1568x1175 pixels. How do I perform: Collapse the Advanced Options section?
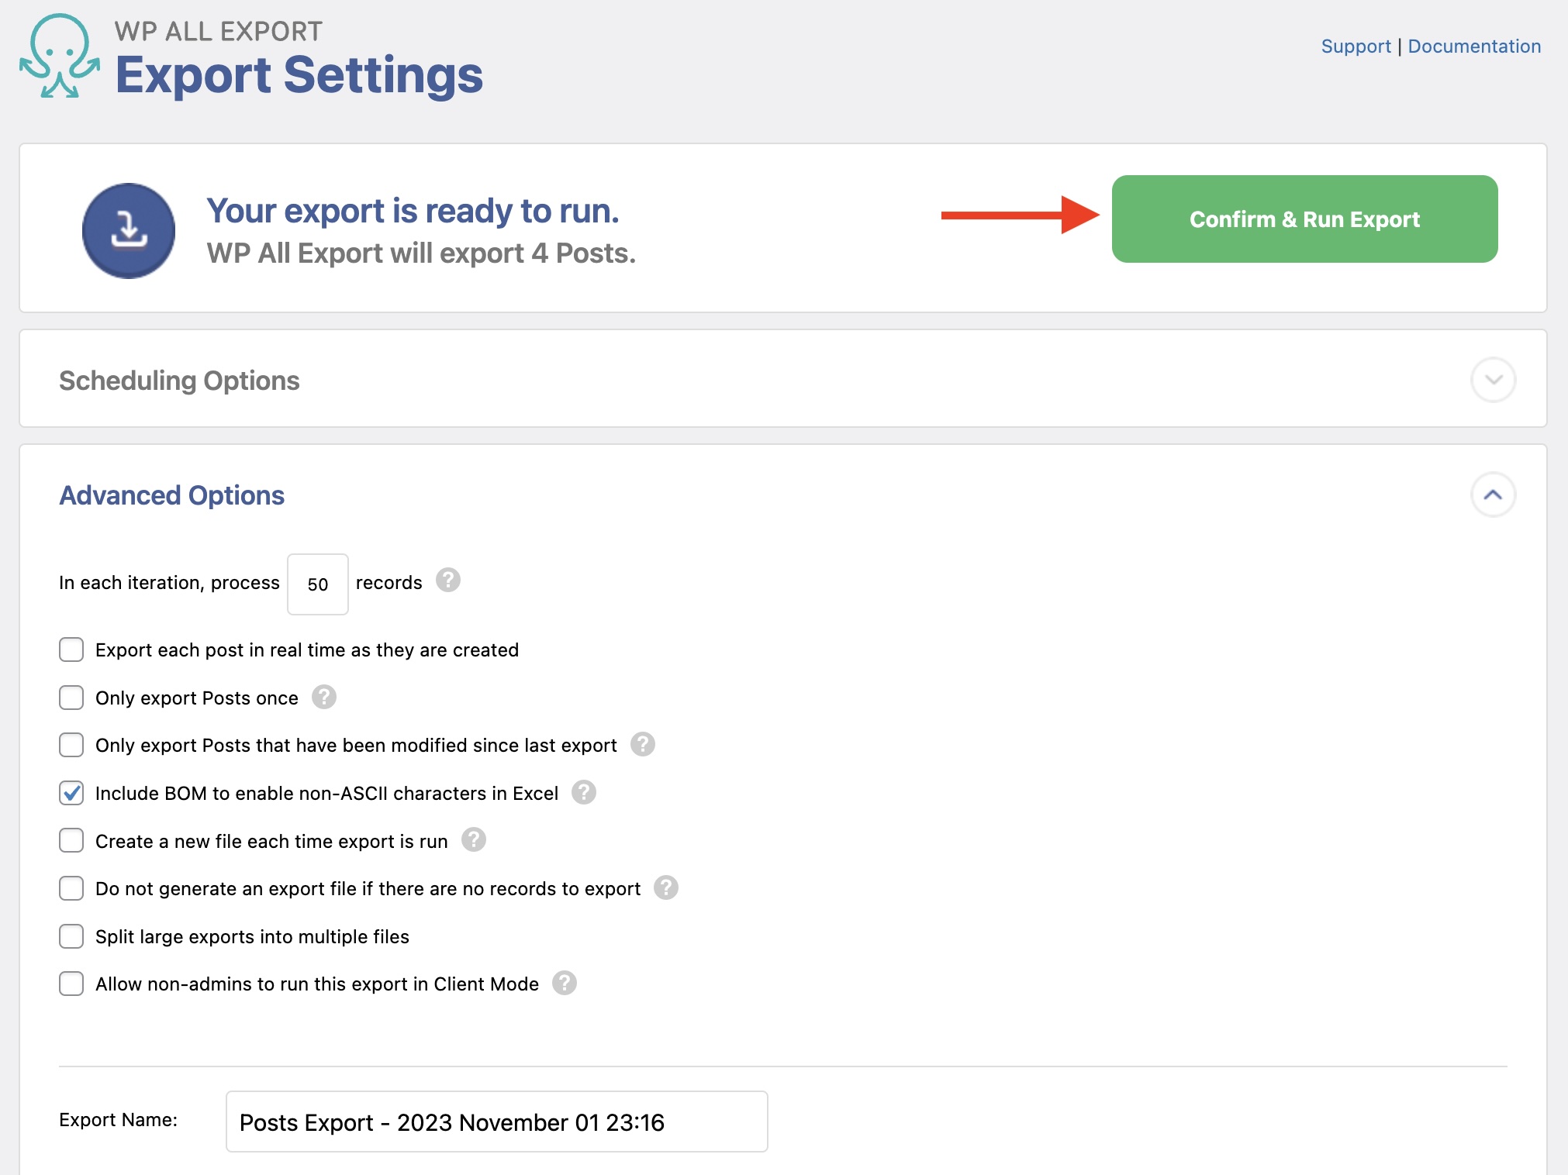tap(1493, 495)
